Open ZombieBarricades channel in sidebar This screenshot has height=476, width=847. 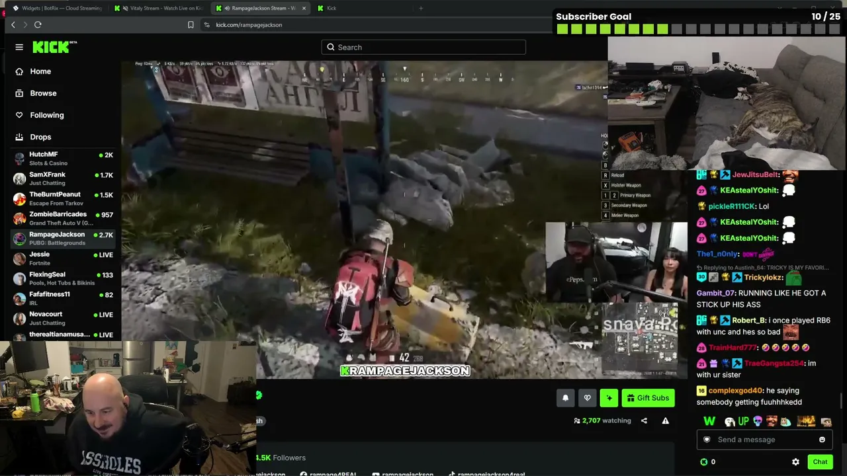(63, 218)
